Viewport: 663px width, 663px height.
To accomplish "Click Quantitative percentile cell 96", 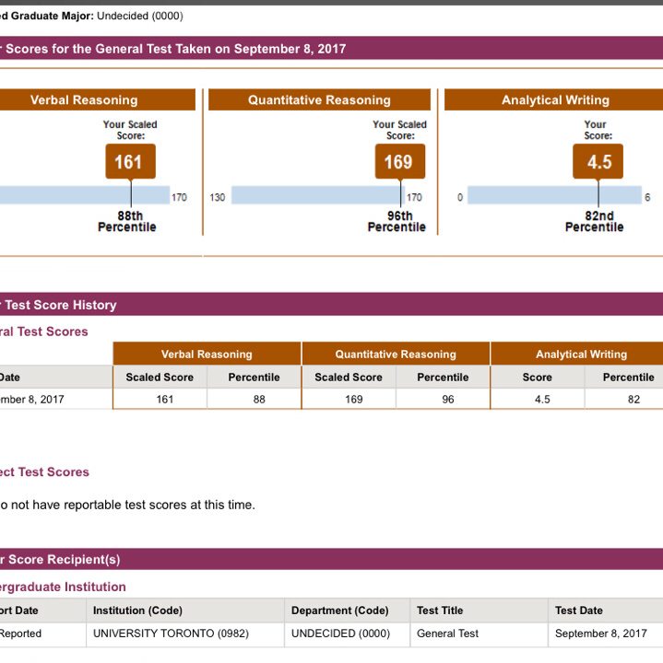I will (x=444, y=399).
